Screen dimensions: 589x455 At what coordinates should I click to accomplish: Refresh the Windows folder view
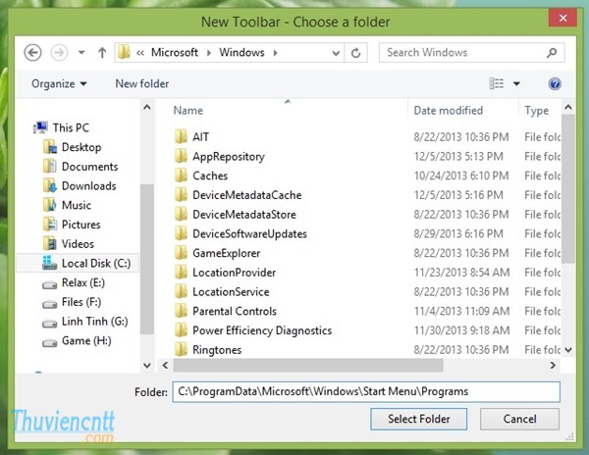click(355, 53)
